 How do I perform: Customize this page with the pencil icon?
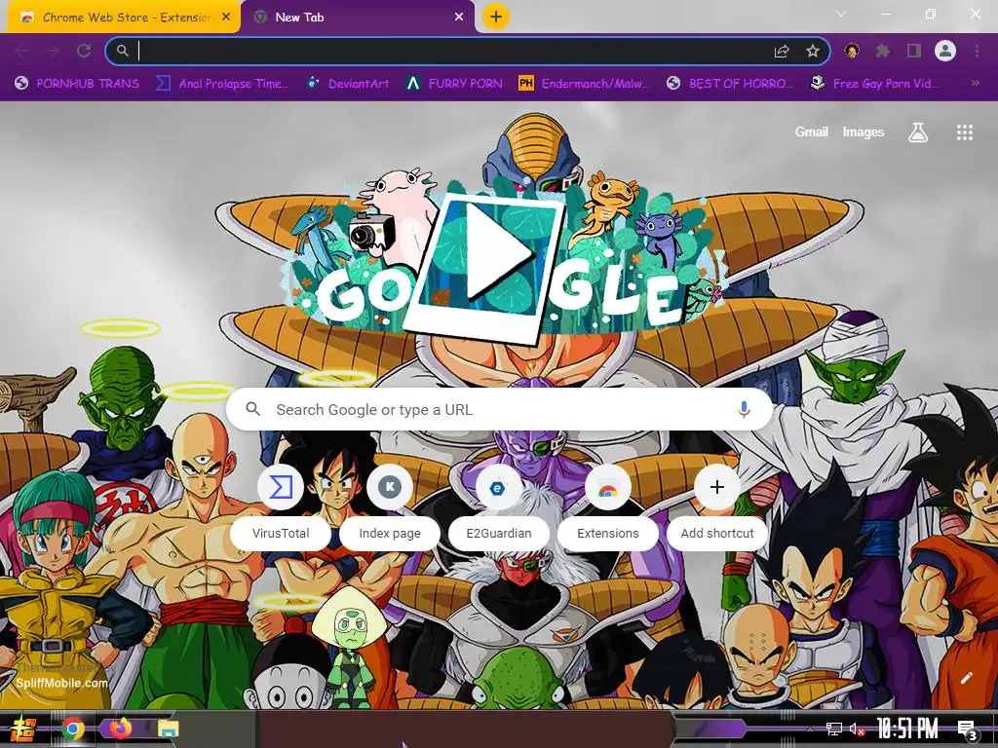[x=966, y=678]
